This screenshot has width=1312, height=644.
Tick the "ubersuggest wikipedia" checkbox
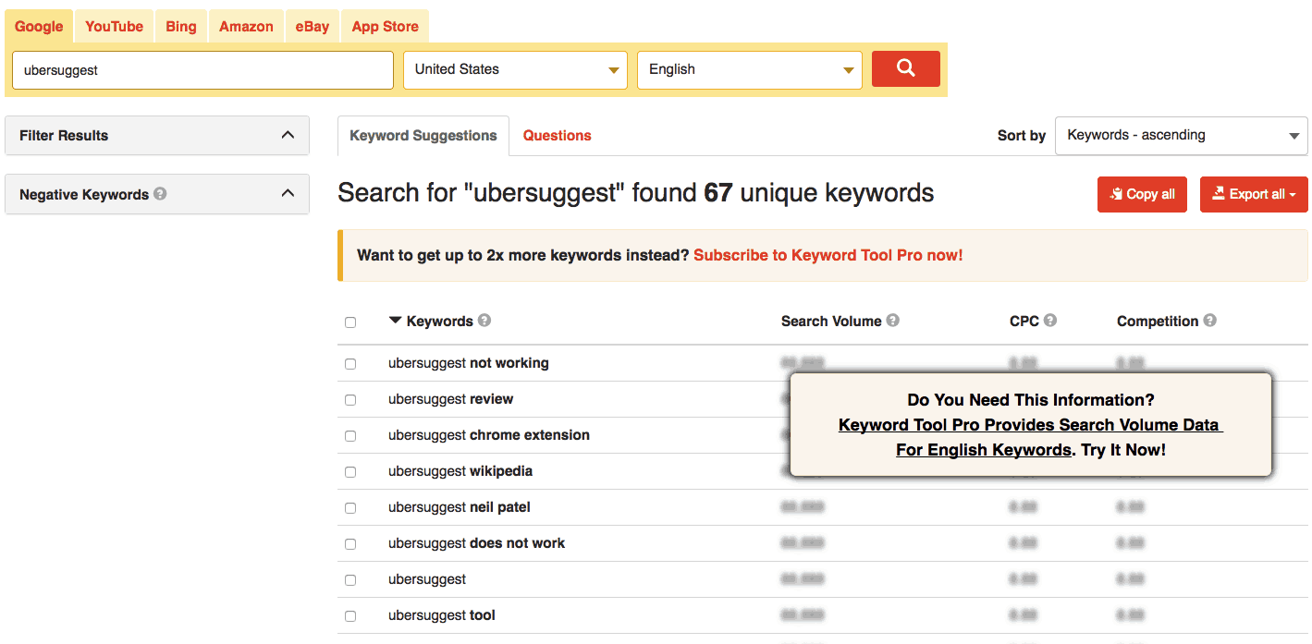click(350, 472)
